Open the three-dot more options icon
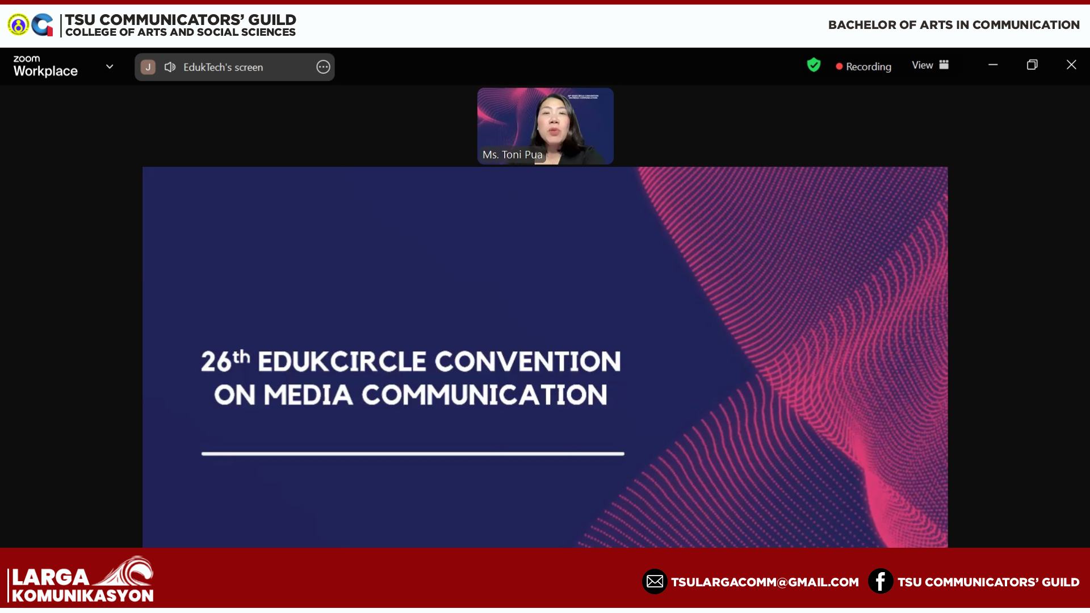The width and height of the screenshot is (1090, 613). (x=323, y=67)
